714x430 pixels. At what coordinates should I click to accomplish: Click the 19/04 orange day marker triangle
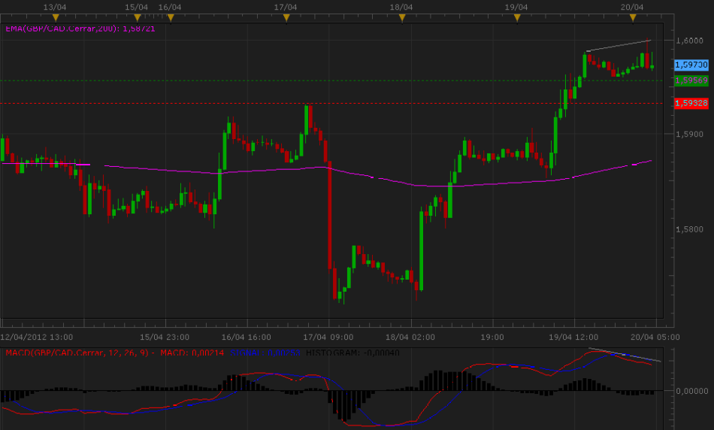[x=517, y=17]
